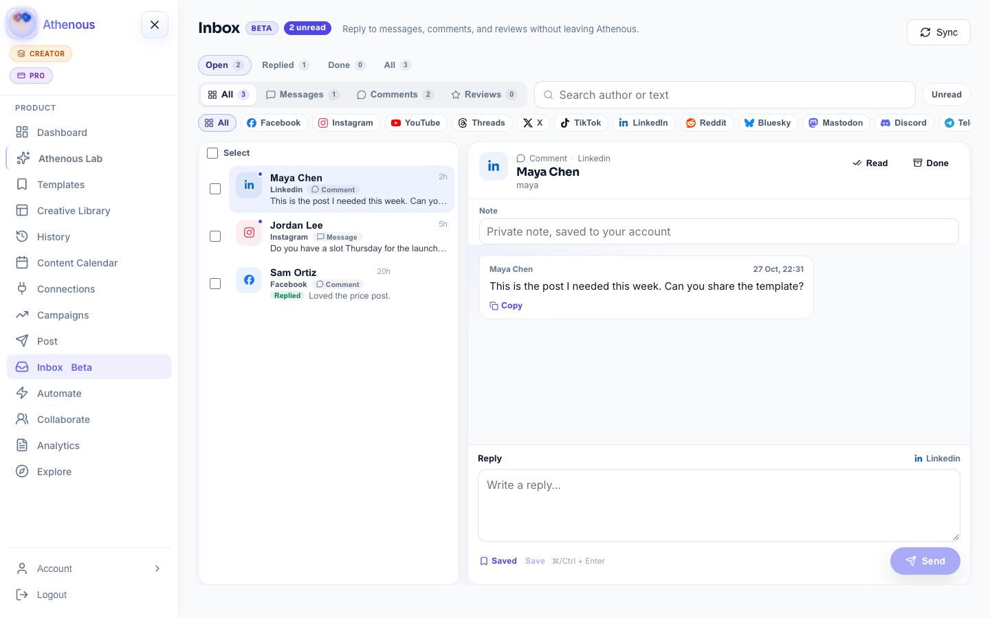This screenshot has height=618, width=990.
Task: Open Connections plug icon
Action: (x=22, y=289)
